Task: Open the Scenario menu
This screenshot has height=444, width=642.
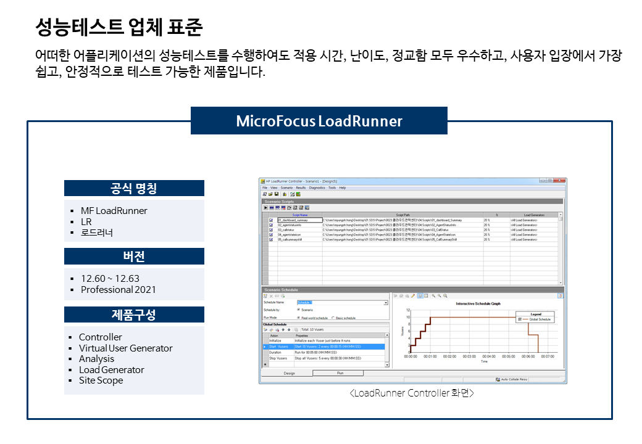Action: click(286, 187)
